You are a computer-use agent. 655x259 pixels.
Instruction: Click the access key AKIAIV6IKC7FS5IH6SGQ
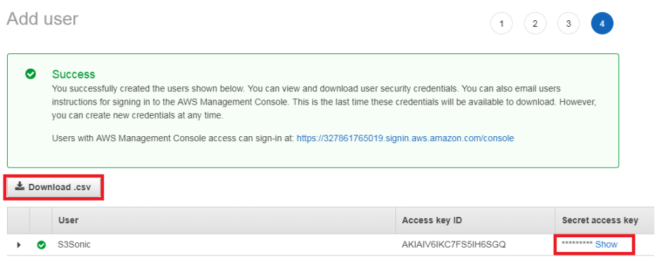tap(454, 244)
